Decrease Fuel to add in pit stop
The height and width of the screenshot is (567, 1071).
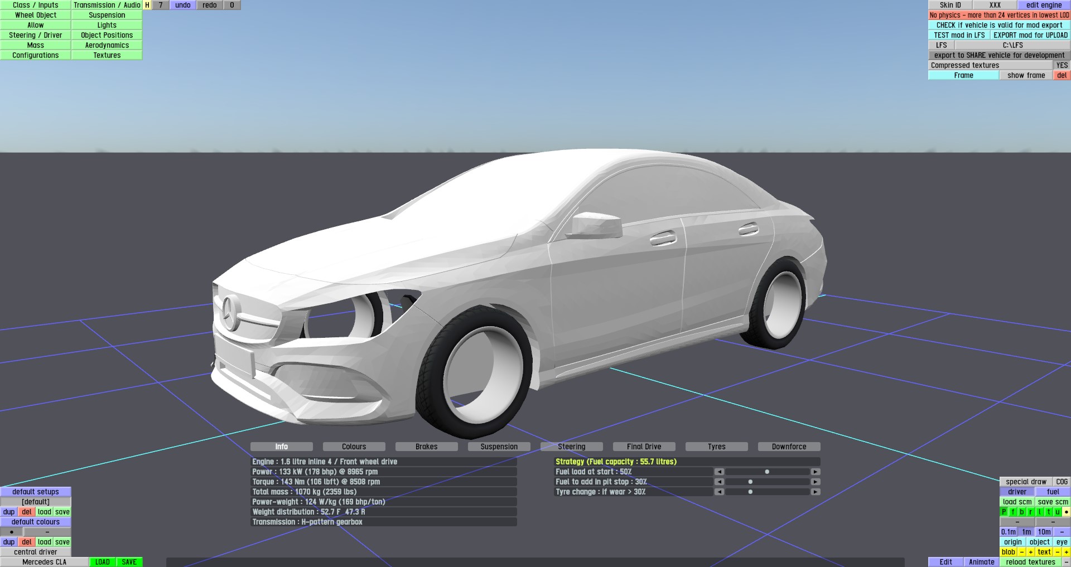[720, 482]
